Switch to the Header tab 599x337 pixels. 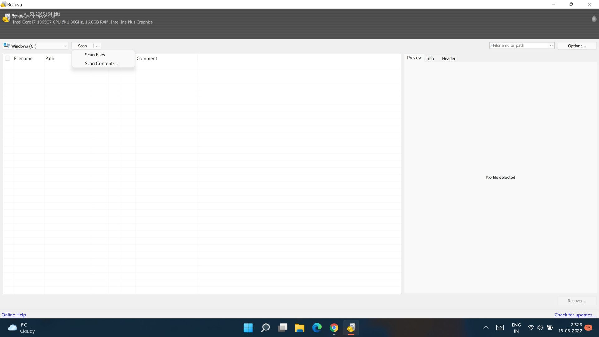point(448,58)
